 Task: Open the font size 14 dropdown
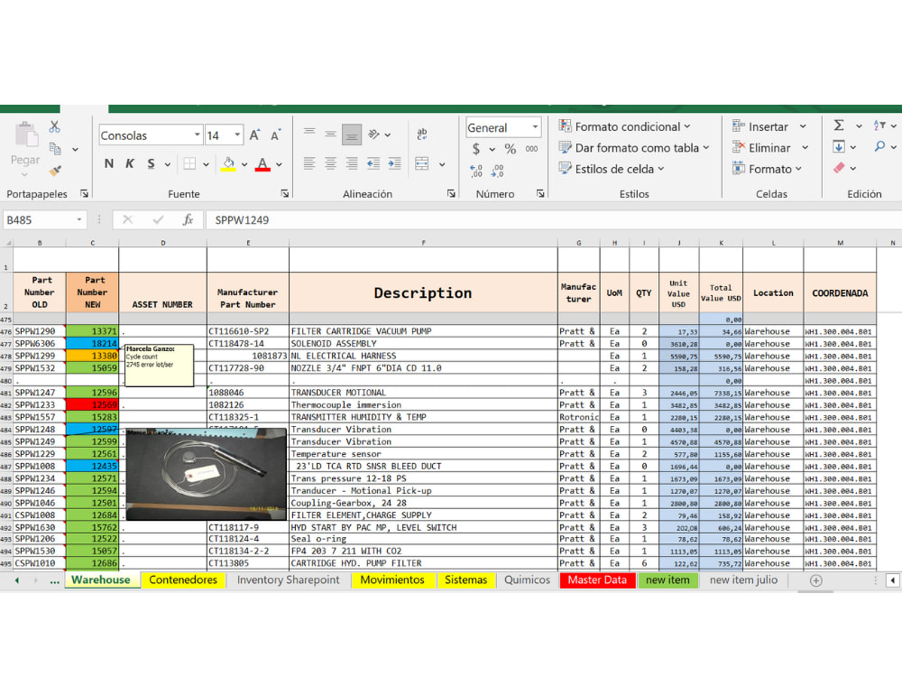[x=237, y=135]
